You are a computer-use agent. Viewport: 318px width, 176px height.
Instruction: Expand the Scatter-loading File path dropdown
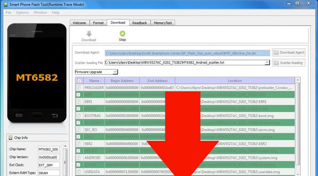(267, 63)
